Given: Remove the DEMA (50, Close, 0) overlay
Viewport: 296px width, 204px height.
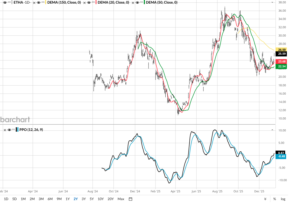Looking at the screenshot, I should click(x=132, y=2).
